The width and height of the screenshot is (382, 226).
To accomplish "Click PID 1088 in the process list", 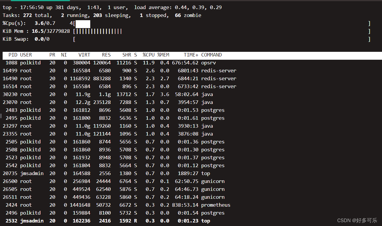I will click(x=11, y=63).
